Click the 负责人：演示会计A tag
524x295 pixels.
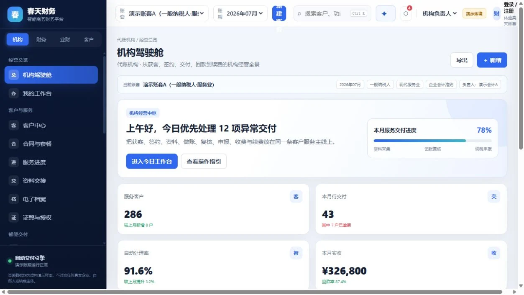[x=480, y=85]
